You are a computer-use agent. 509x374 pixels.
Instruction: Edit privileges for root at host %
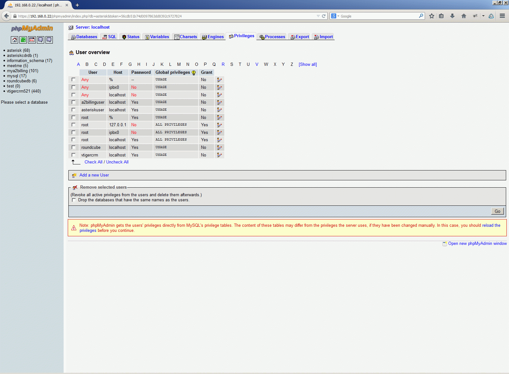219,117
